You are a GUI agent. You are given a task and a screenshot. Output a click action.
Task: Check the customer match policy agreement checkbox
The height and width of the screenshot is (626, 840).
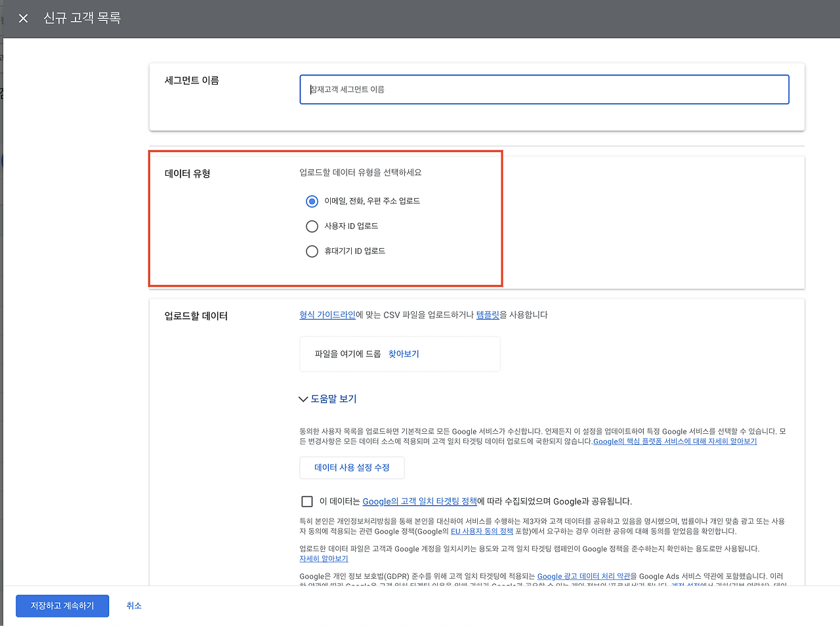(306, 501)
